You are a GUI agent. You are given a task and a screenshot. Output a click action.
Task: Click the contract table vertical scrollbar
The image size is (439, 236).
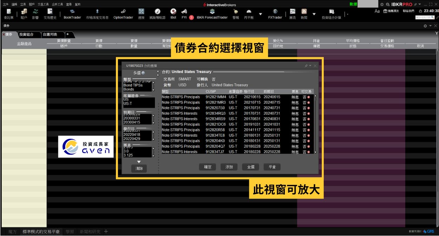click(x=315, y=124)
